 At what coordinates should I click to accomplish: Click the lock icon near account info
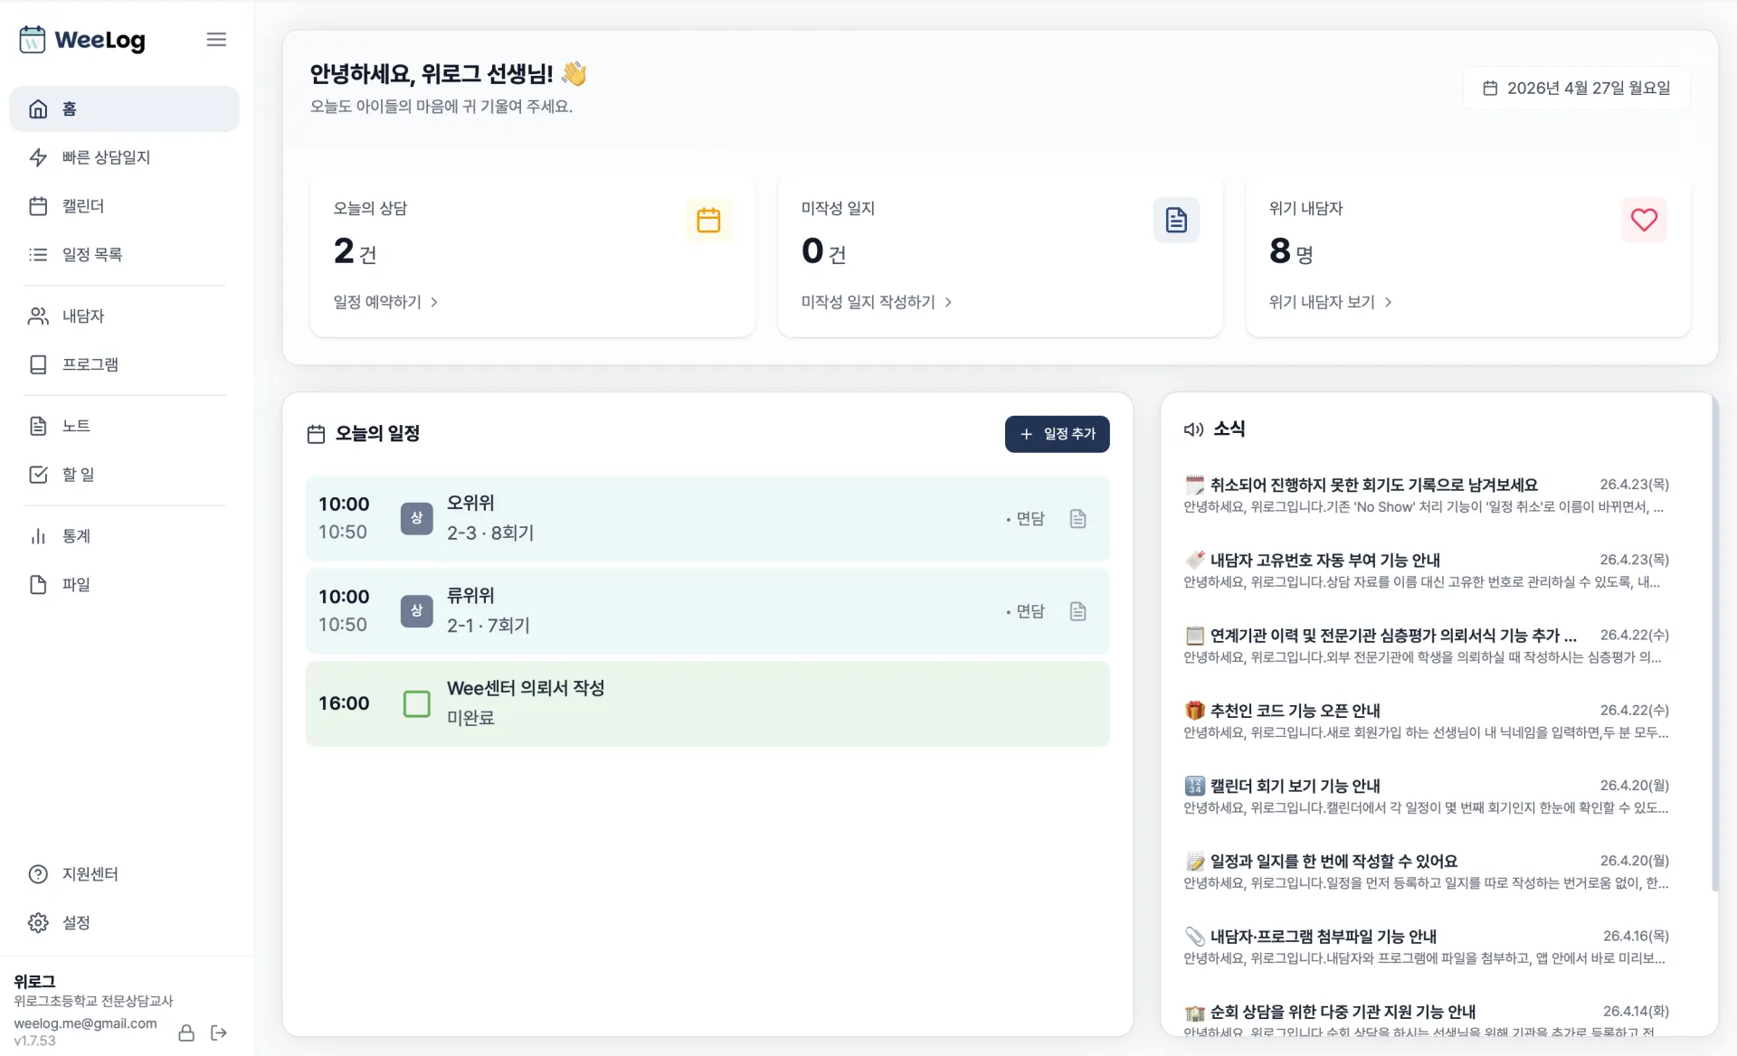(x=186, y=1032)
